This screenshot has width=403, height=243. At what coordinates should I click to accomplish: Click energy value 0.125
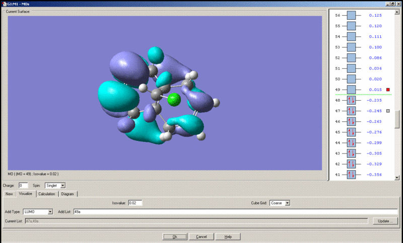[375, 16]
